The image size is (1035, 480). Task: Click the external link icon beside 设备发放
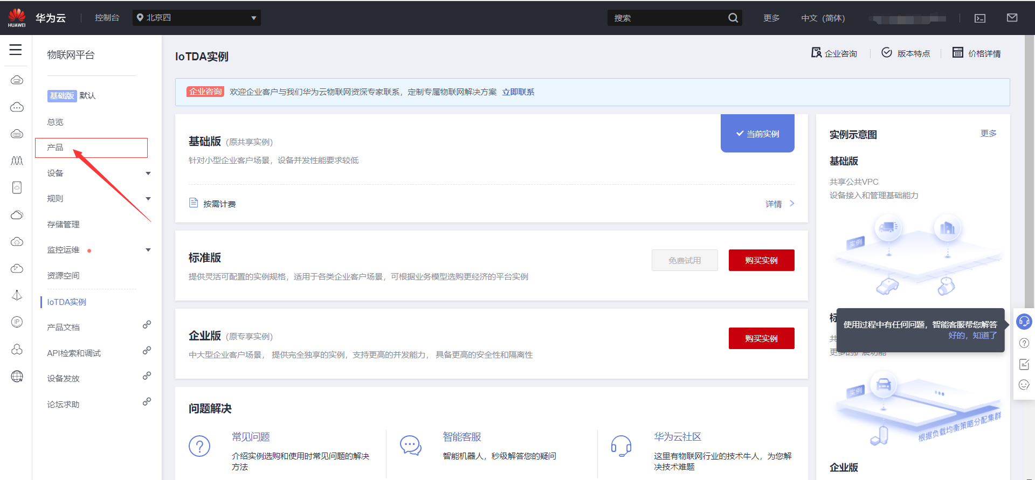click(147, 376)
